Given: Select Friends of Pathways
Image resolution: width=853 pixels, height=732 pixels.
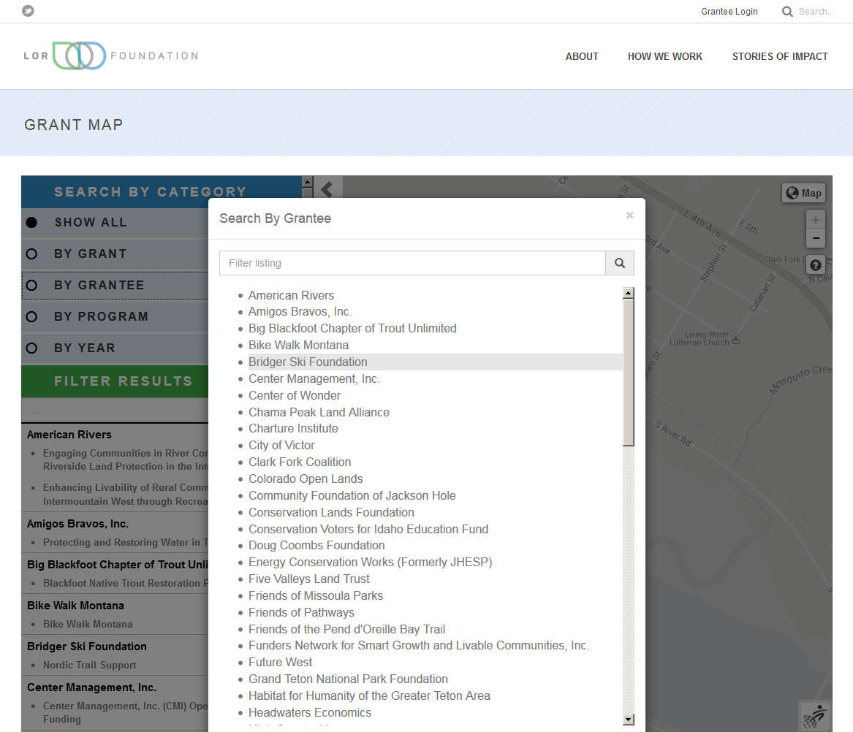Looking at the screenshot, I should click(x=301, y=612).
